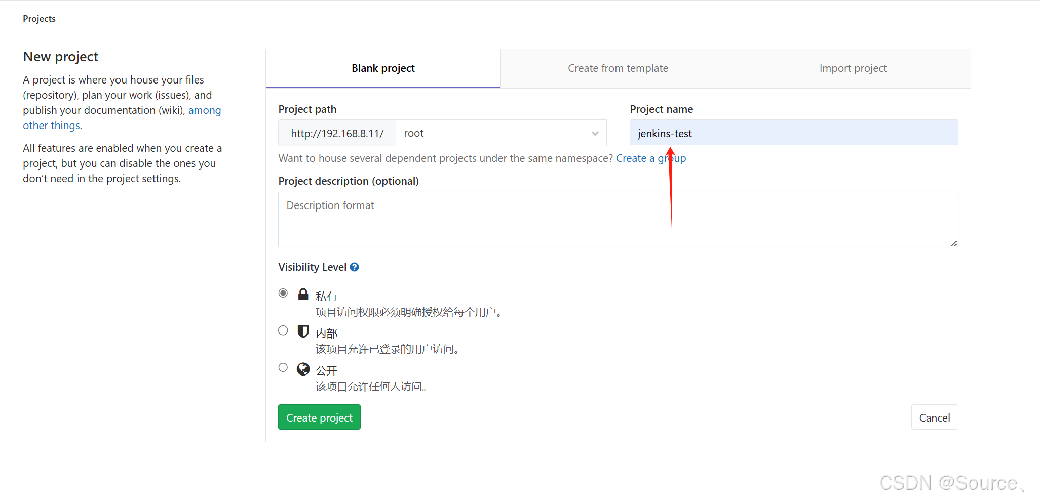Image resolution: width=1040 pixels, height=500 pixels.
Task: Click the lock icon beside 私有
Action: 303,294
